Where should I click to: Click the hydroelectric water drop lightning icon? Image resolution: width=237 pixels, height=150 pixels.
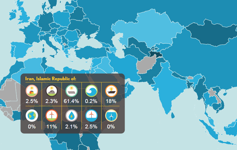pyautogui.click(x=71, y=115)
